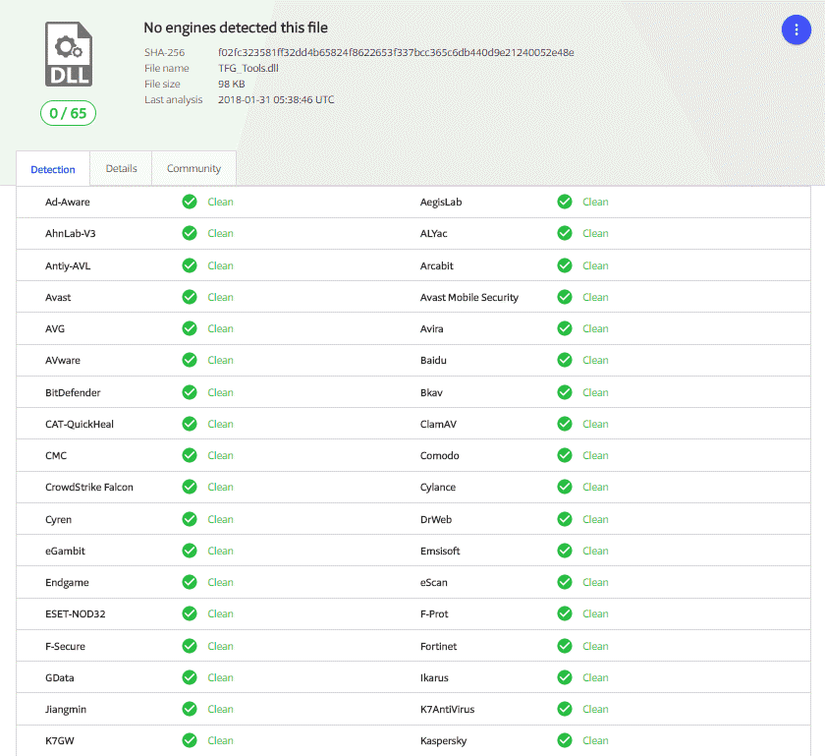Click the green check icon for Ad-Aware

(190, 202)
